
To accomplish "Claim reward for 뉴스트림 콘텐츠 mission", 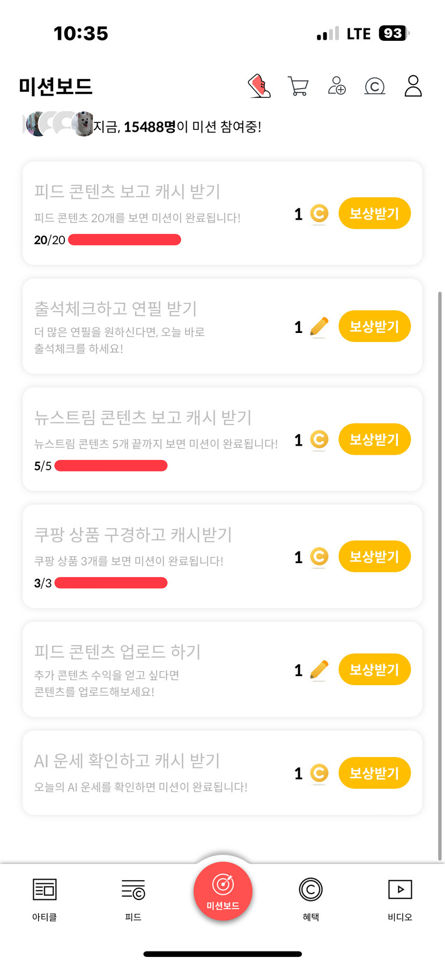I will tap(374, 440).
